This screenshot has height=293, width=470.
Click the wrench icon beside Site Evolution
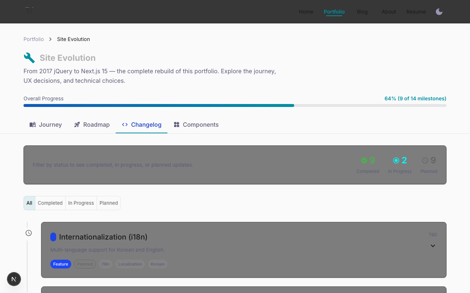coord(29,58)
